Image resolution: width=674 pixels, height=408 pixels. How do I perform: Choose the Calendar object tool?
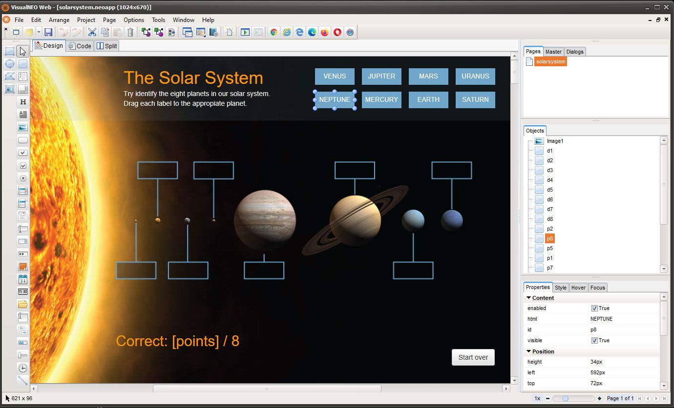click(22, 279)
